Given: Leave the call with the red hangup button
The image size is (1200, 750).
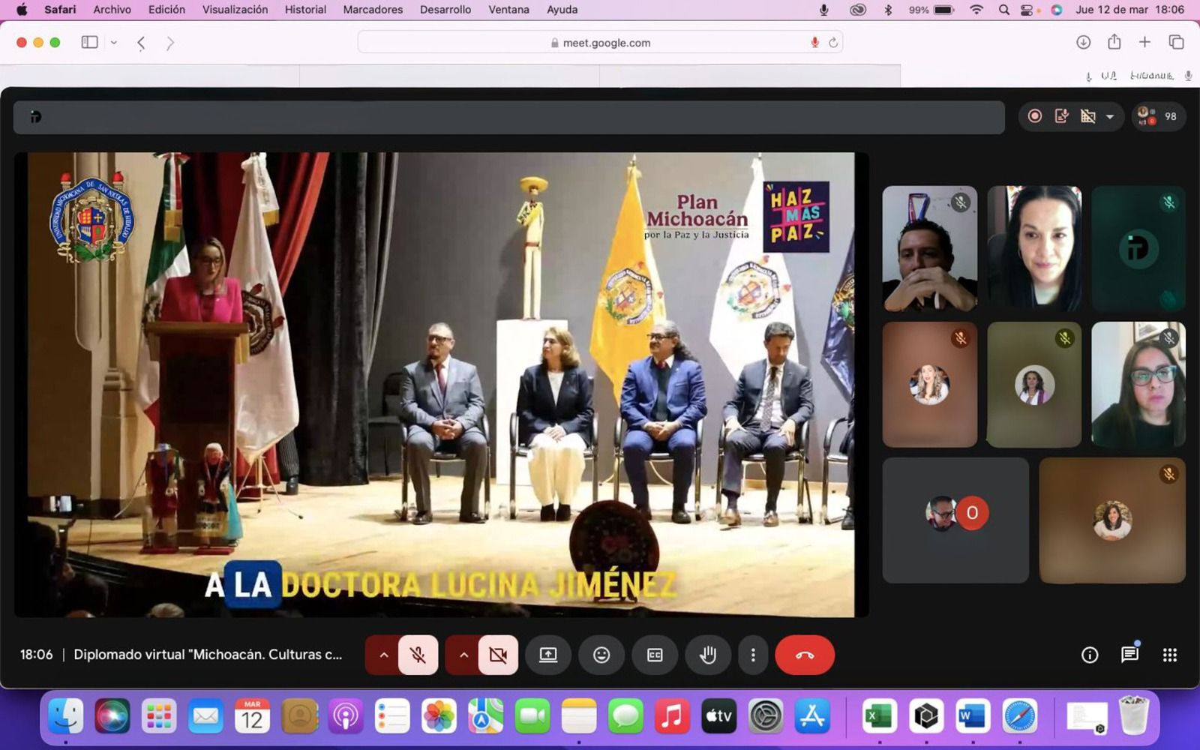Looking at the screenshot, I should tap(804, 655).
